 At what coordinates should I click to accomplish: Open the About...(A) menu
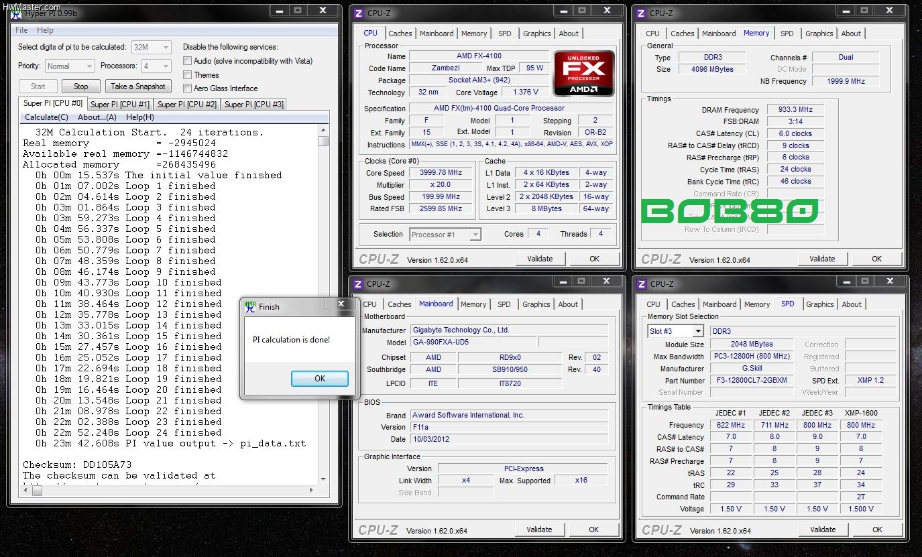[x=97, y=117]
